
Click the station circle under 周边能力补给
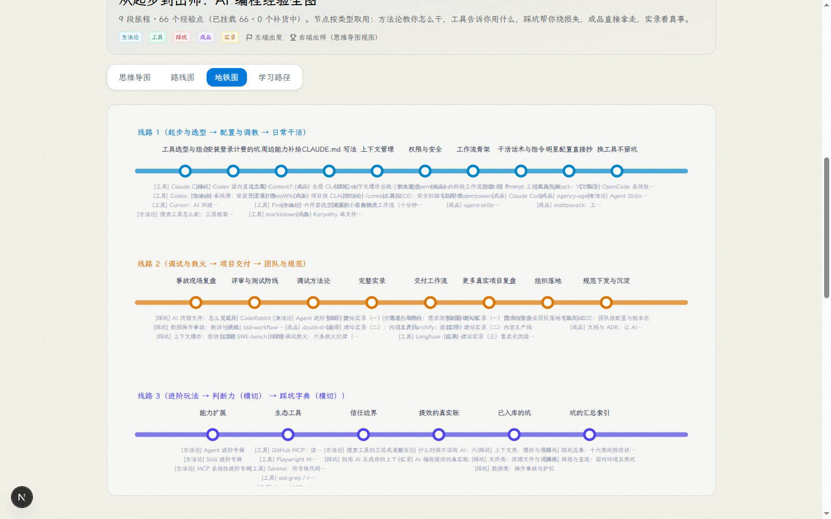(281, 171)
